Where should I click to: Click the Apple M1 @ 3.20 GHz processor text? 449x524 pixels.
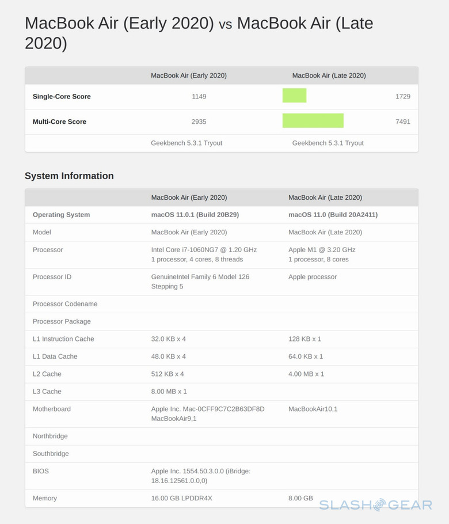[x=322, y=250]
